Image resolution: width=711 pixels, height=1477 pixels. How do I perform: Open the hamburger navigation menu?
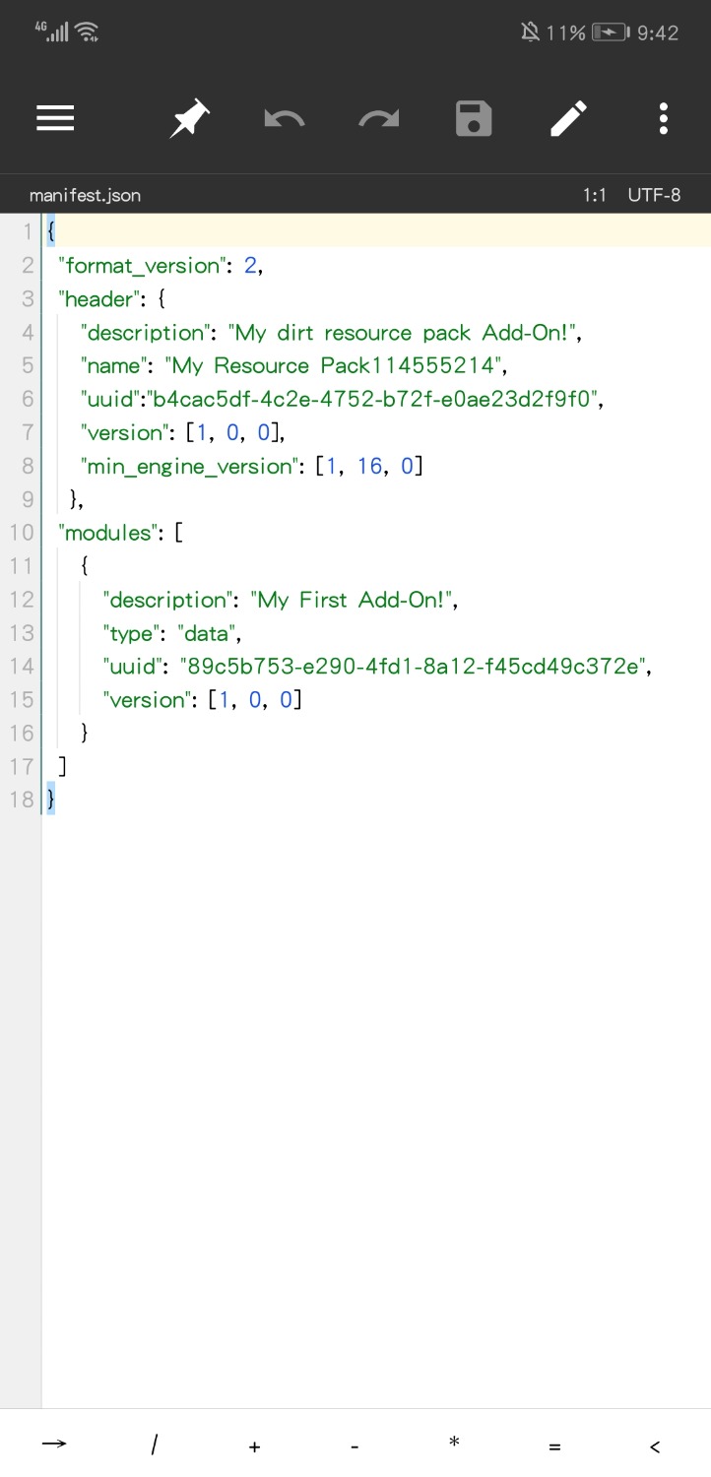[56, 119]
